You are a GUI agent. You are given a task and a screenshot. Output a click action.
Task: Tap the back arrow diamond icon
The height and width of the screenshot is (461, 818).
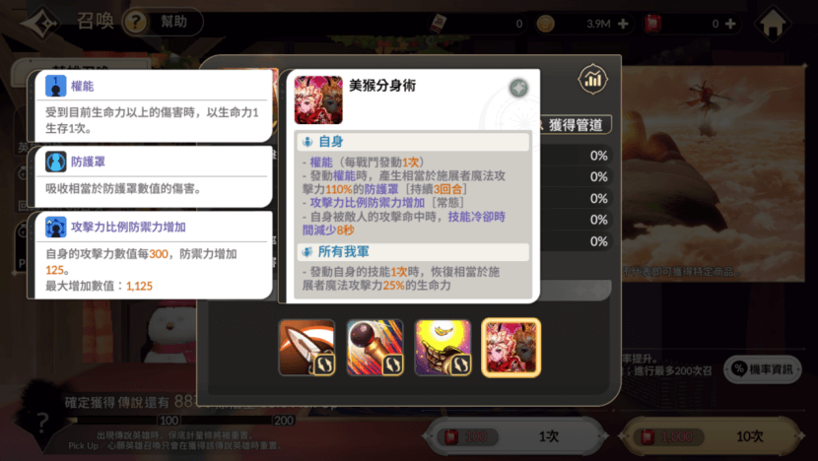click(40, 23)
